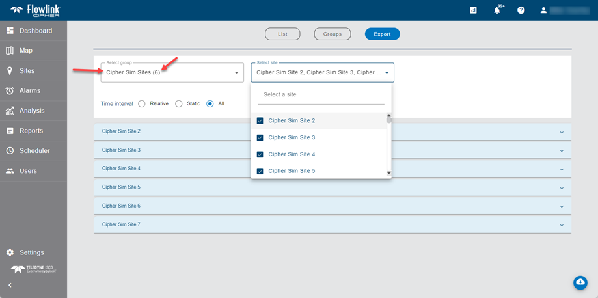Click the cloud upload floating button
The width and height of the screenshot is (598, 298).
pyautogui.click(x=580, y=282)
